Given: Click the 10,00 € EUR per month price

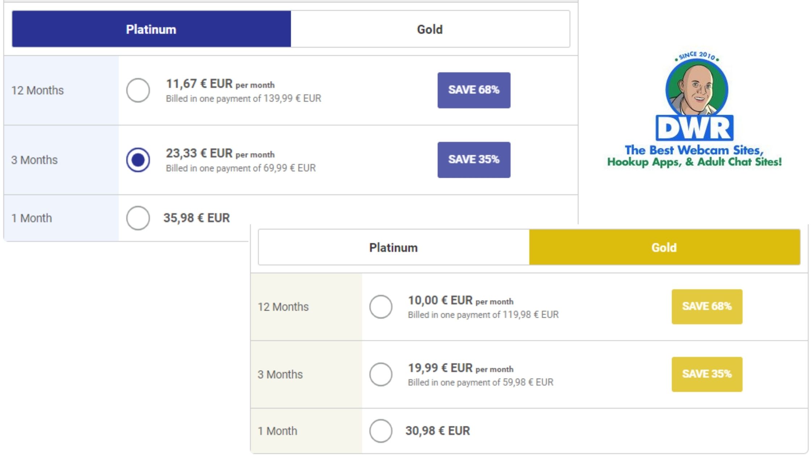Looking at the screenshot, I should (461, 300).
